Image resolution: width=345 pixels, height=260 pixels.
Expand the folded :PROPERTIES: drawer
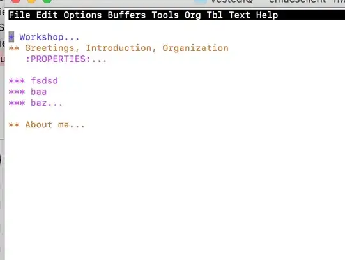pos(66,59)
